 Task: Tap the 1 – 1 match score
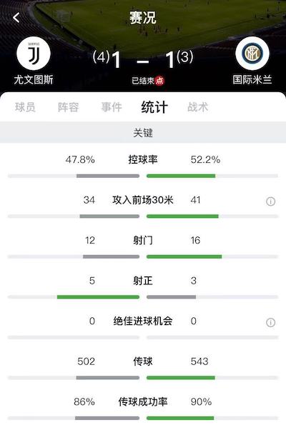point(143,60)
